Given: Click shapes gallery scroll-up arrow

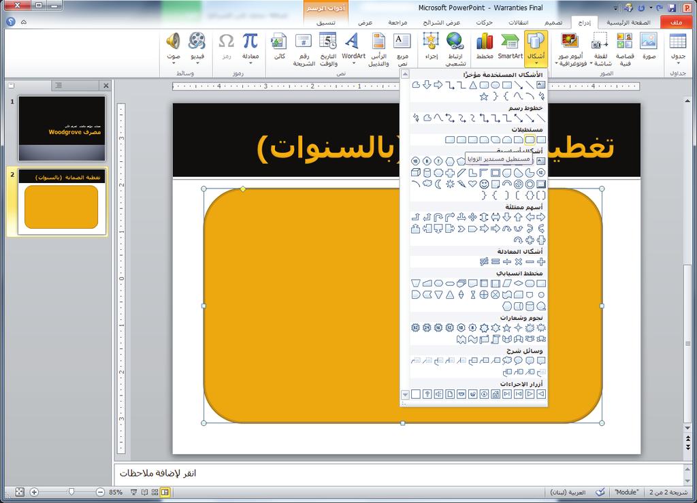Looking at the screenshot, I should pyautogui.click(x=405, y=75).
